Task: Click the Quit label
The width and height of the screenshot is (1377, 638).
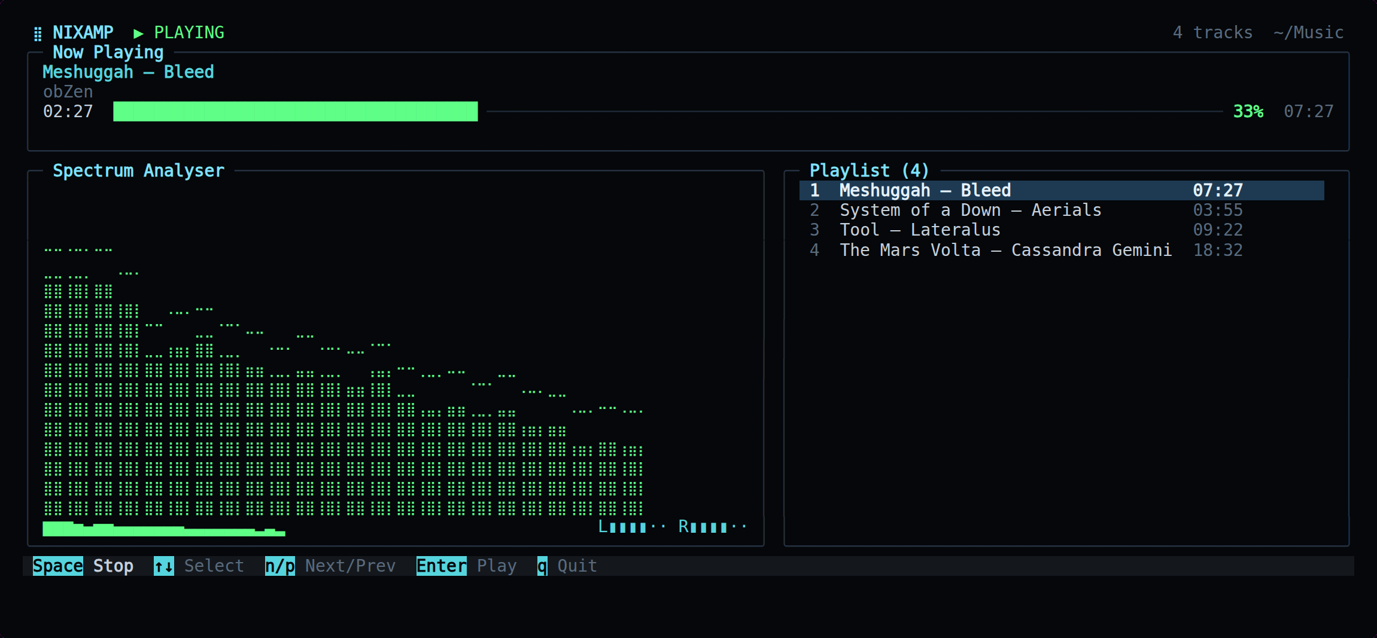Action: pyautogui.click(x=577, y=566)
